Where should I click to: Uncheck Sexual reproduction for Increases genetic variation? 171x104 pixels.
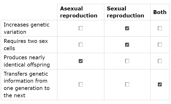click(127, 28)
